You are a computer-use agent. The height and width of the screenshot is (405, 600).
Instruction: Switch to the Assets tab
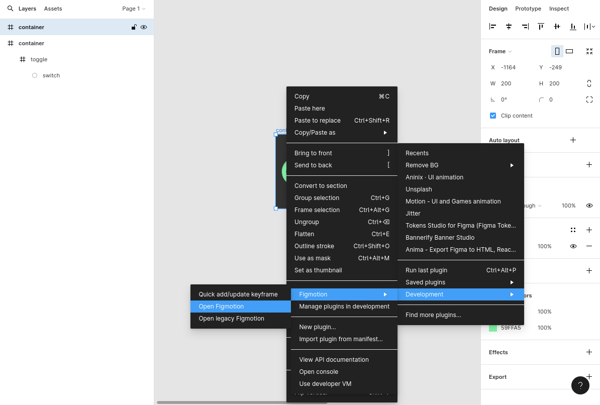(53, 9)
